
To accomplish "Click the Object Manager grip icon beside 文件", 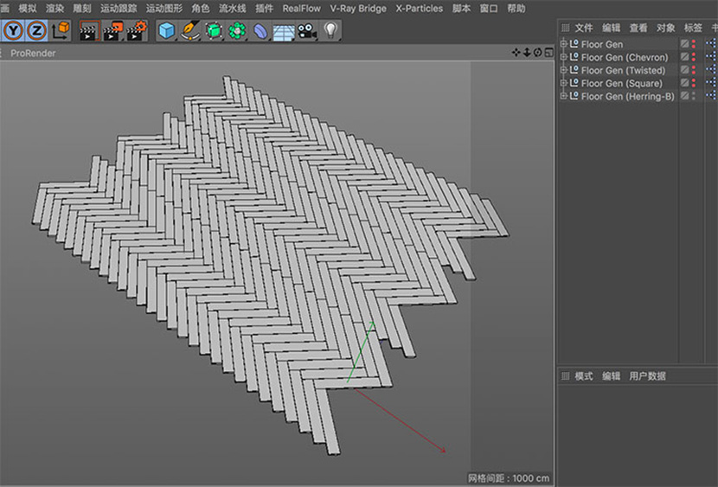I will click(x=566, y=28).
